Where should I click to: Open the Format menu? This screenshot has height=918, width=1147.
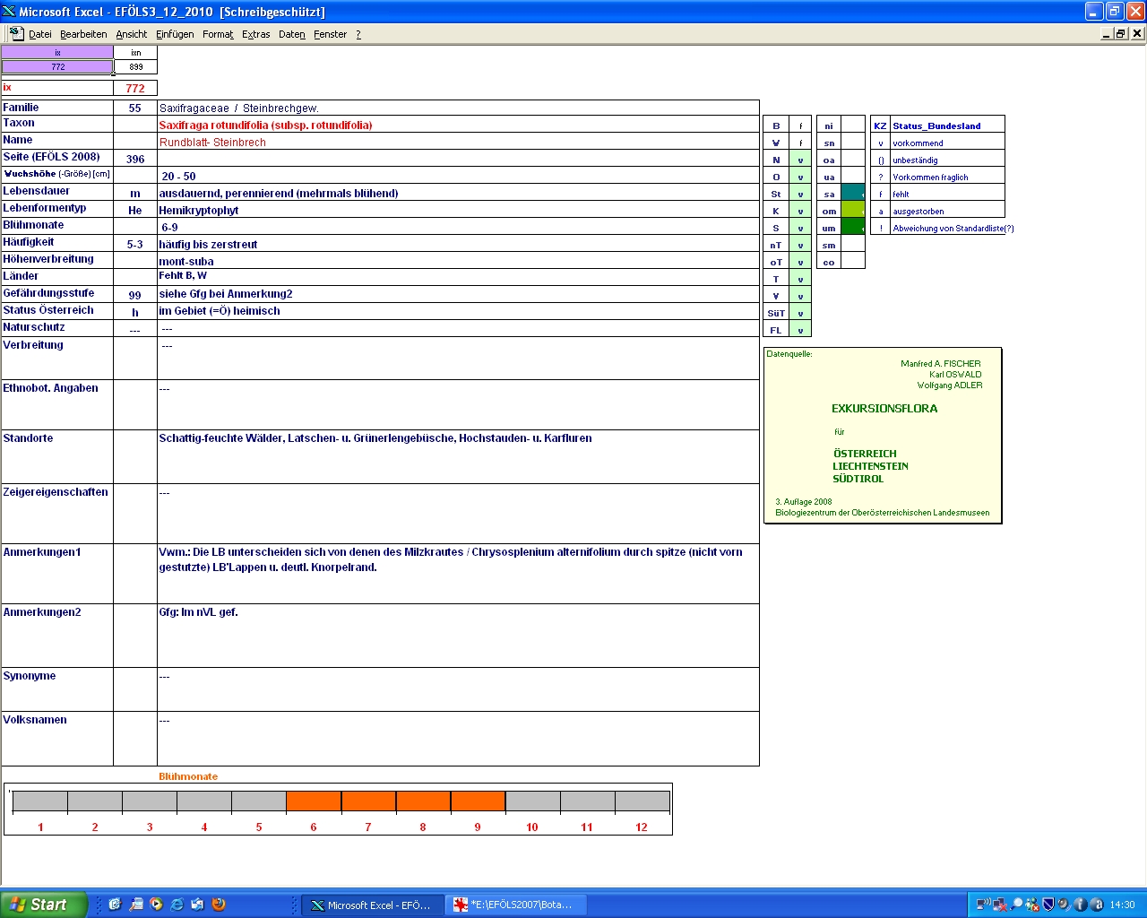(218, 34)
